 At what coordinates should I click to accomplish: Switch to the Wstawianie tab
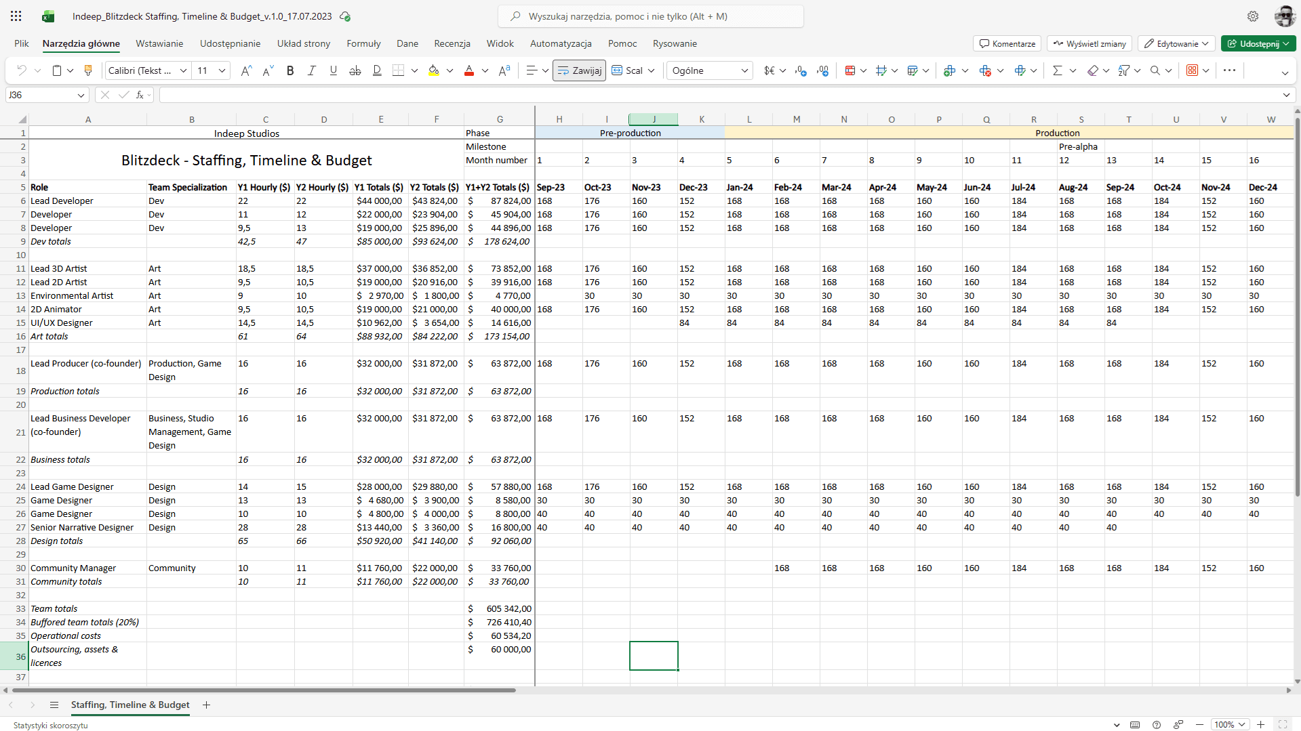point(159,43)
